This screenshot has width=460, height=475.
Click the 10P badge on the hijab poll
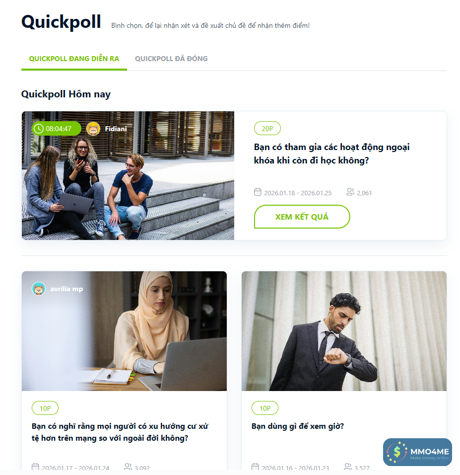(x=45, y=408)
